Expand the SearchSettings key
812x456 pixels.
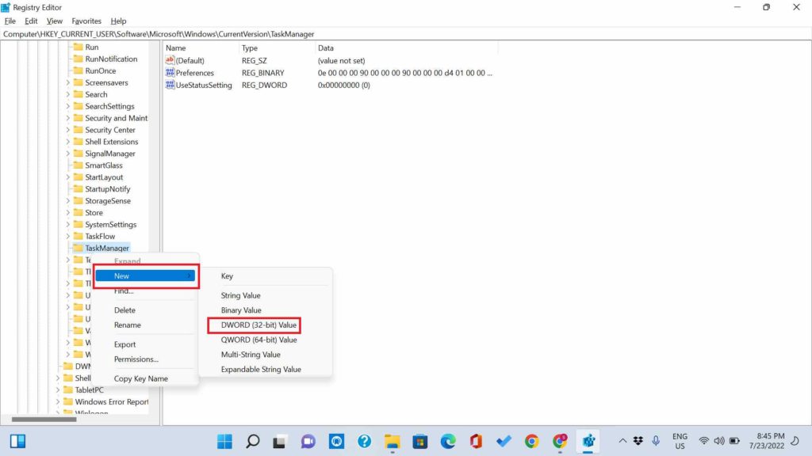[68, 106]
